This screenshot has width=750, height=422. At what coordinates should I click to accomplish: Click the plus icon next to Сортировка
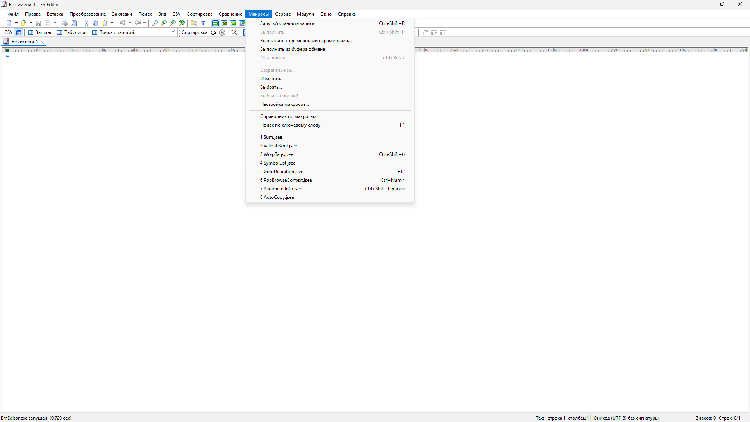(213, 32)
